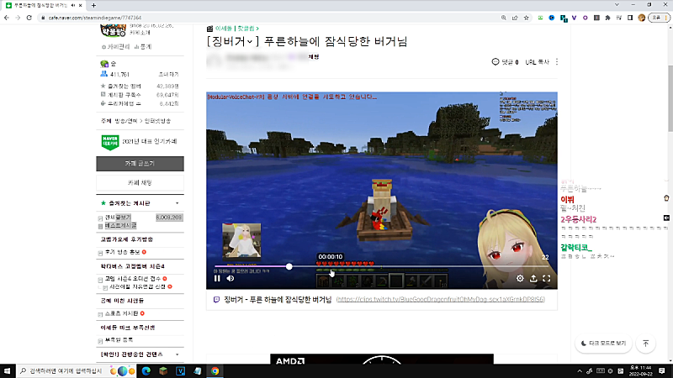The width and height of the screenshot is (673, 378).
Task: Open the taskbar clock showing 2022-09-22
Action: 640,370
